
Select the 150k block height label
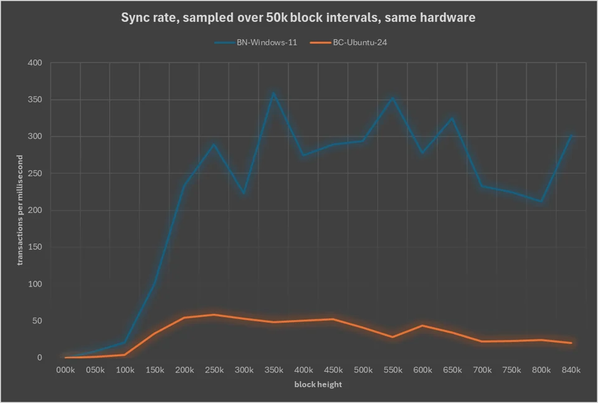click(x=155, y=370)
